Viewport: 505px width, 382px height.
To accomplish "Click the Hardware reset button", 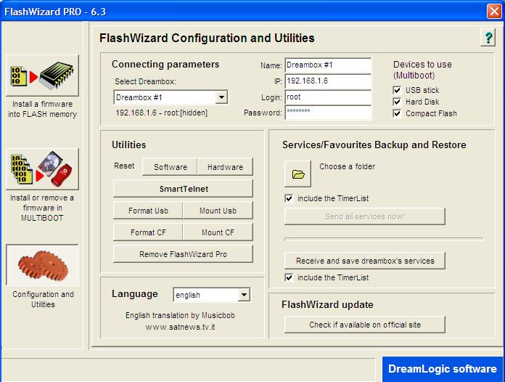I will pos(225,167).
